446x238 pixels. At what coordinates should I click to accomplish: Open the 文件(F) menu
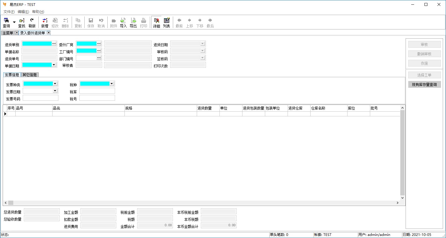pyautogui.click(x=9, y=12)
